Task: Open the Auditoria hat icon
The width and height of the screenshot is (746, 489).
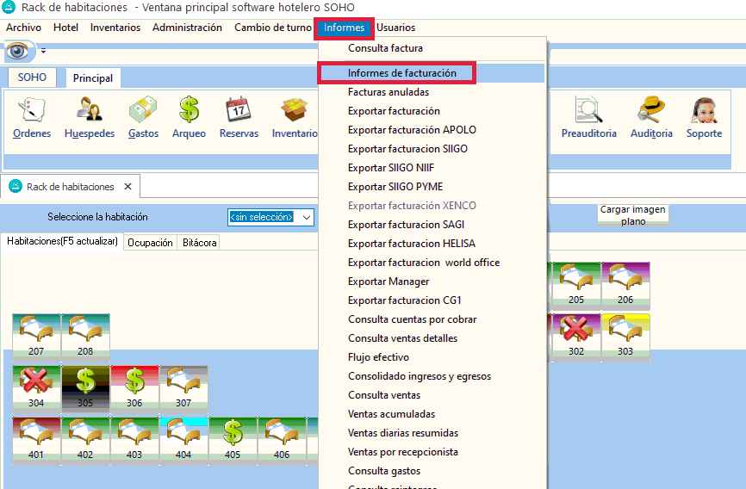Action: [650, 117]
